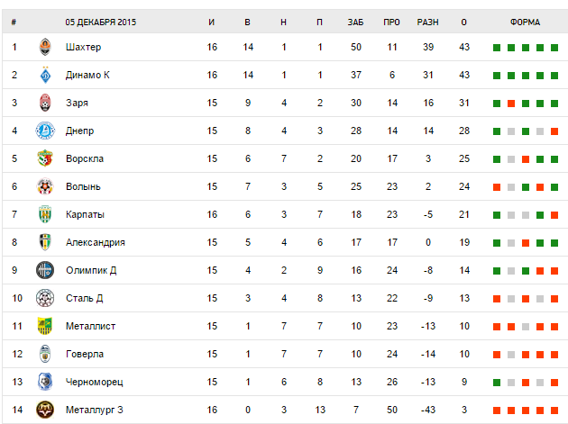Click the ФОРМА column header
This screenshot has height=424, width=568.
click(526, 23)
